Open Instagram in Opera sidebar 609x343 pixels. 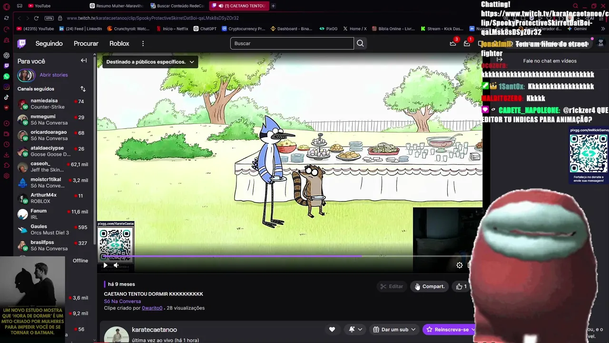tap(6, 87)
